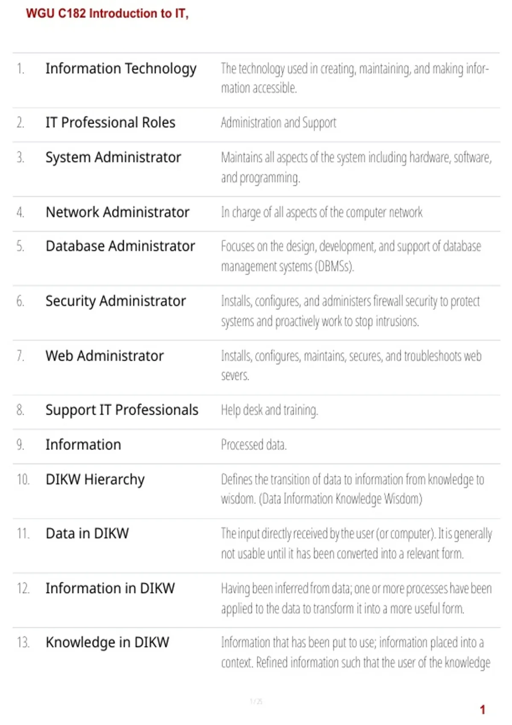Screen dimensions: 512x725
Task: Click the red page number 1
Action: coord(483,710)
